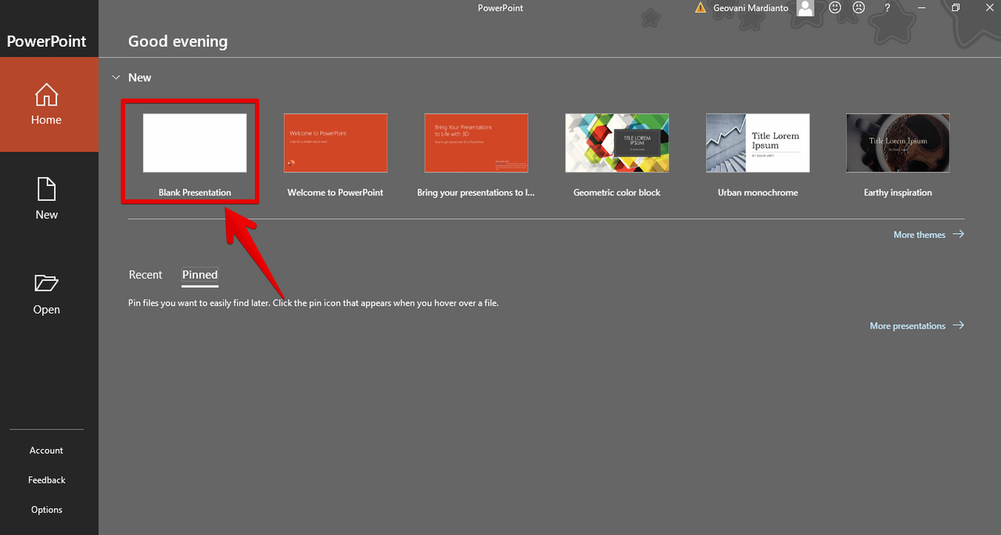Open Account in the sidebar
The height and width of the screenshot is (535, 1001).
pos(46,451)
